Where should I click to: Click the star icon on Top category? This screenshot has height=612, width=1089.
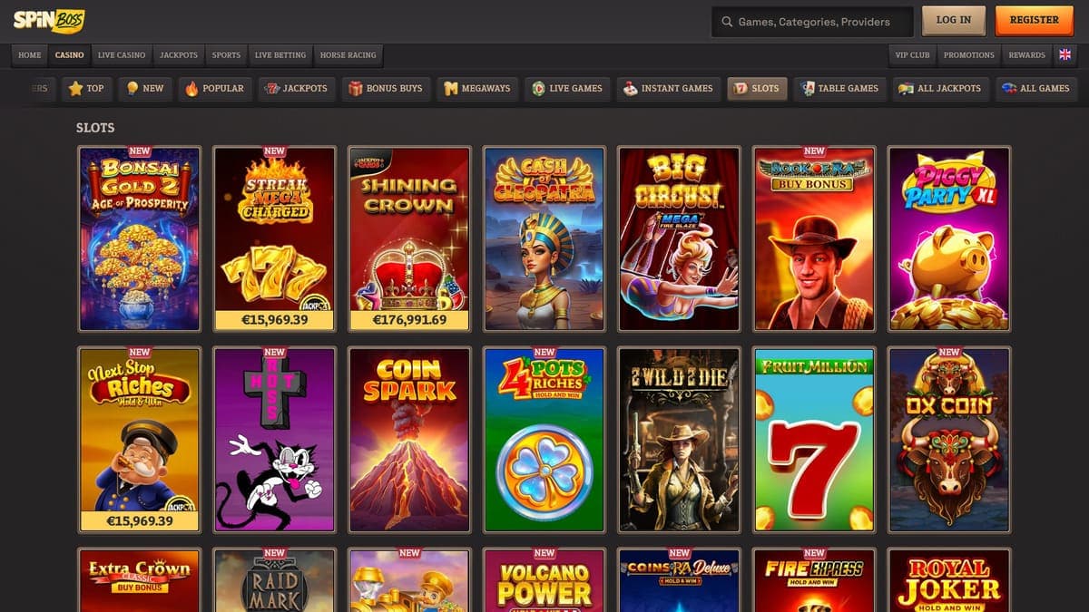(75, 89)
